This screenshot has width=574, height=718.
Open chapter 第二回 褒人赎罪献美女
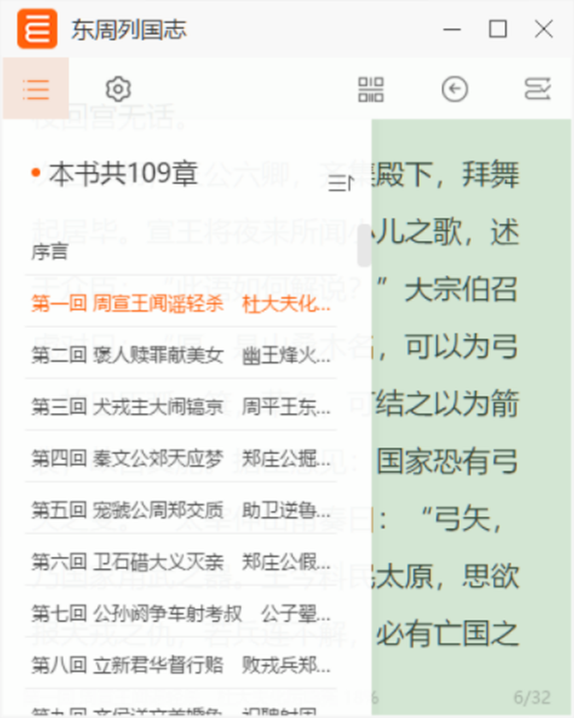181,355
